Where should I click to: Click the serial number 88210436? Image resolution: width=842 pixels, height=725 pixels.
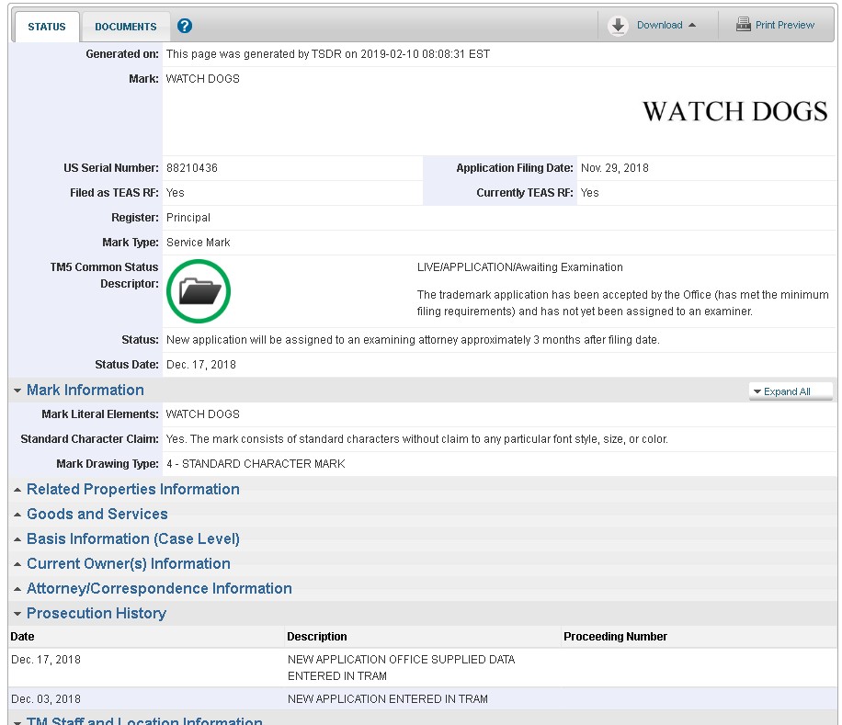tap(192, 168)
